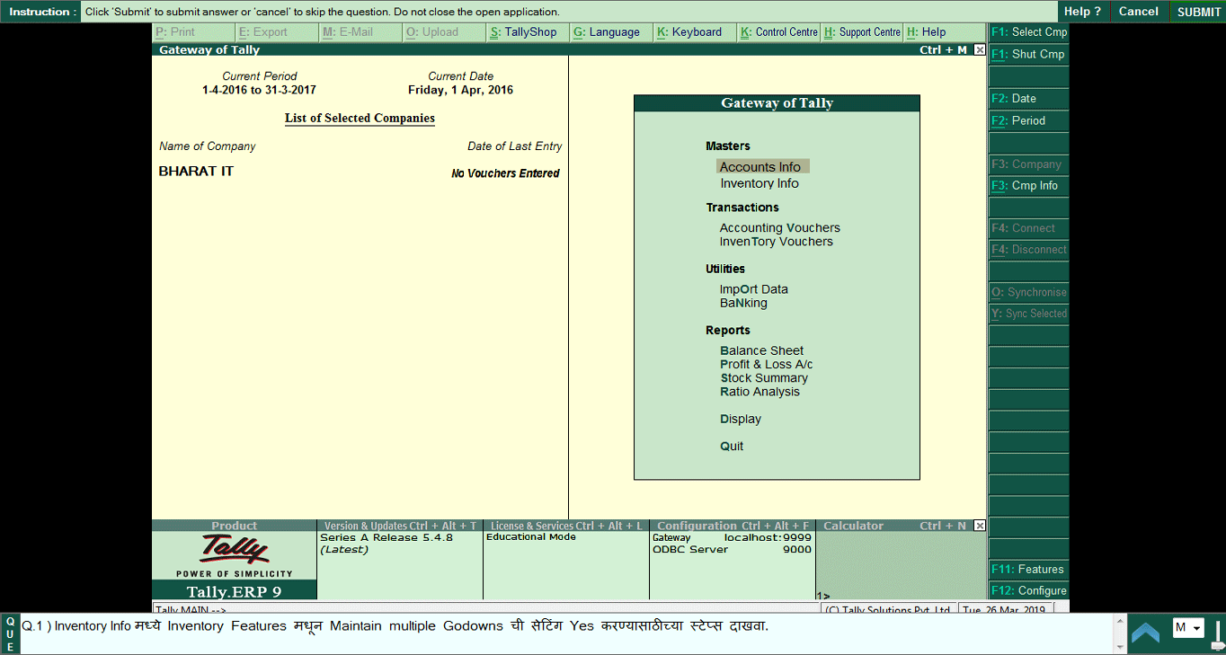Screen dimensions: 1226x655
Task: Click the Help ? button in instruction bar
Action: click(1082, 12)
